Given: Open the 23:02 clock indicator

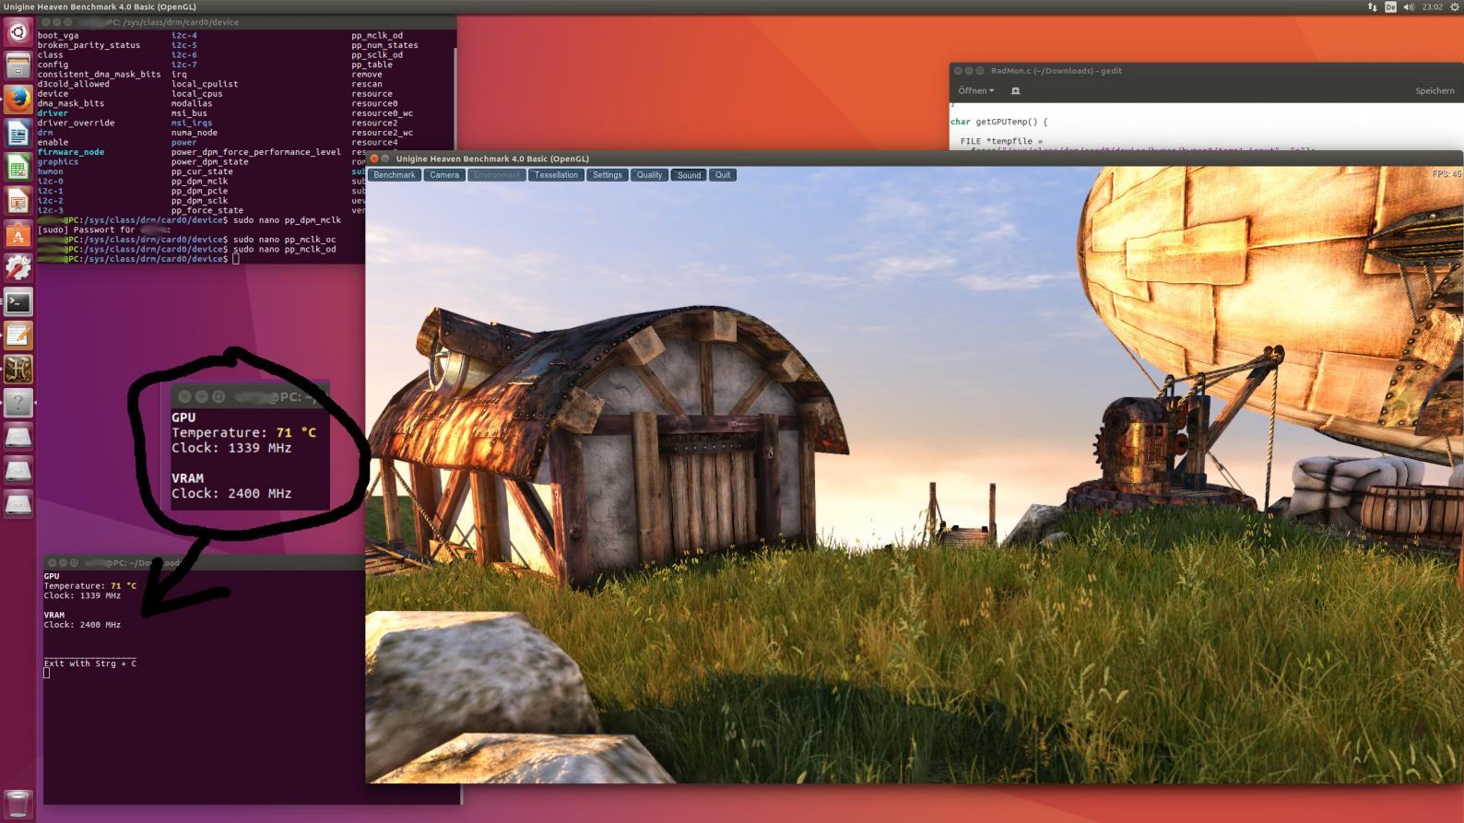Looking at the screenshot, I should click(1432, 6).
